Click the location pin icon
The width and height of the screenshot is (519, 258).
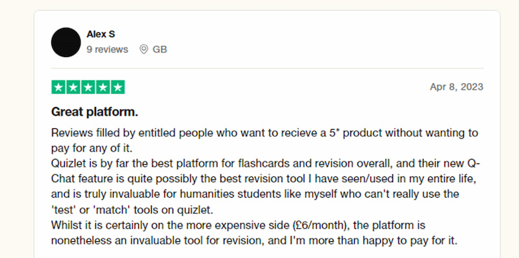click(x=143, y=49)
